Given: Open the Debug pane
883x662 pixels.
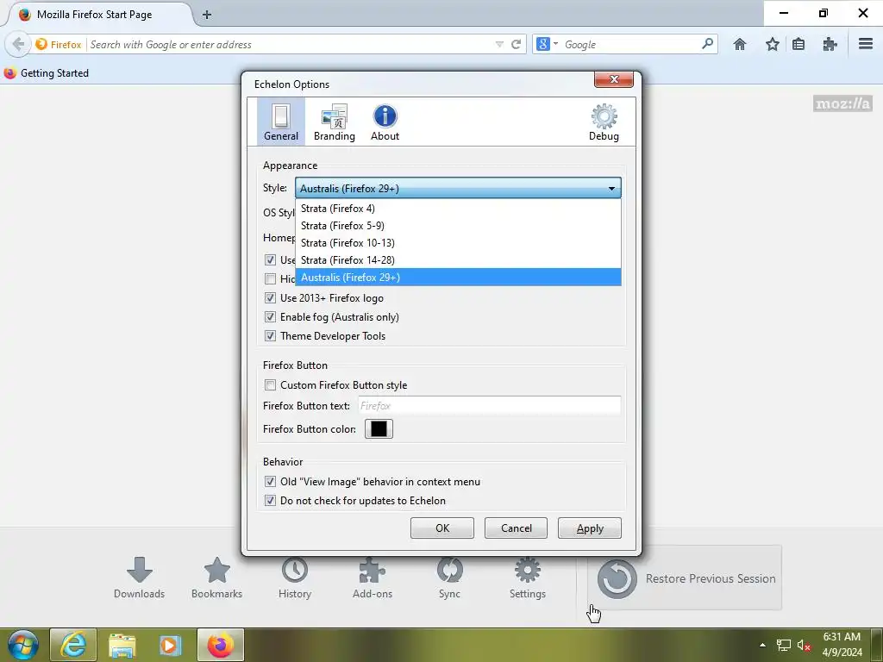Looking at the screenshot, I should pyautogui.click(x=604, y=122).
